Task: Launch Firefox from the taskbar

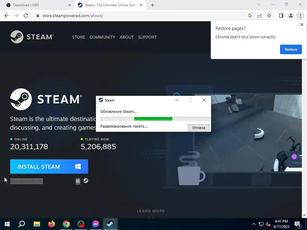Action: [52, 224]
